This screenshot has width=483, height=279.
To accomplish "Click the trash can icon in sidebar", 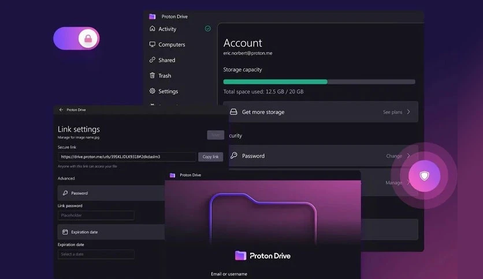I will 152,76.
